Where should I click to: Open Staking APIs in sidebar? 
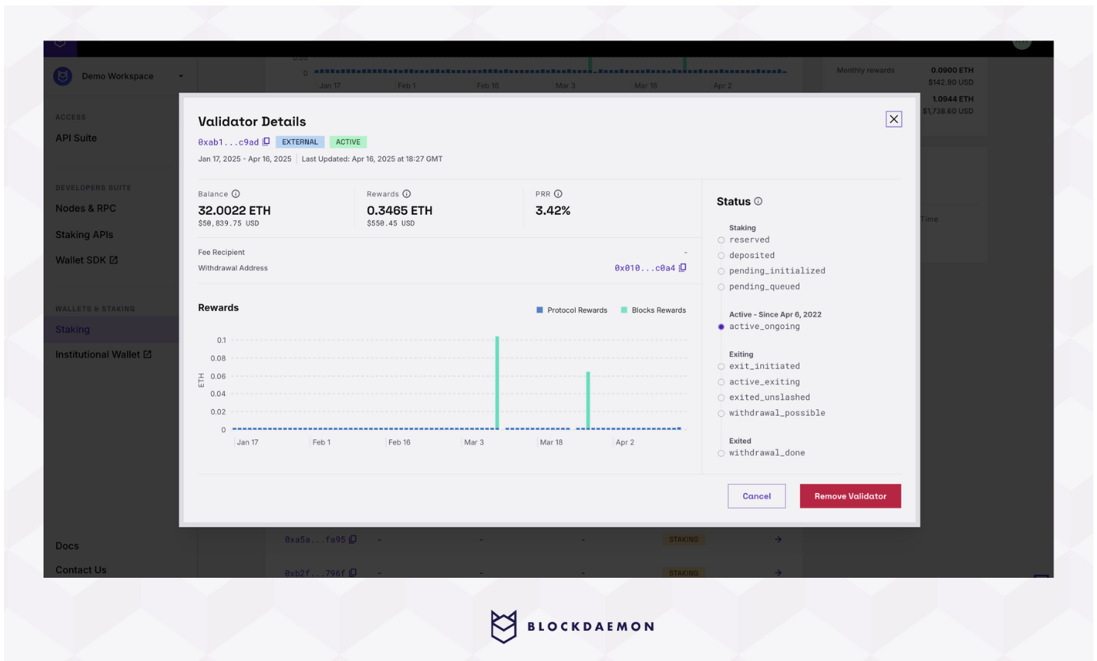tap(84, 234)
